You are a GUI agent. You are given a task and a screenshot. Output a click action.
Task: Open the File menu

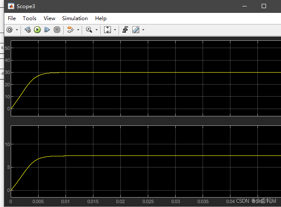[12, 18]
